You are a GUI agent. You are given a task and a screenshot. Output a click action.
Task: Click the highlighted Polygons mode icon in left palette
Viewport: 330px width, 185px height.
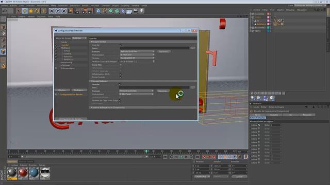pos(3,51)
